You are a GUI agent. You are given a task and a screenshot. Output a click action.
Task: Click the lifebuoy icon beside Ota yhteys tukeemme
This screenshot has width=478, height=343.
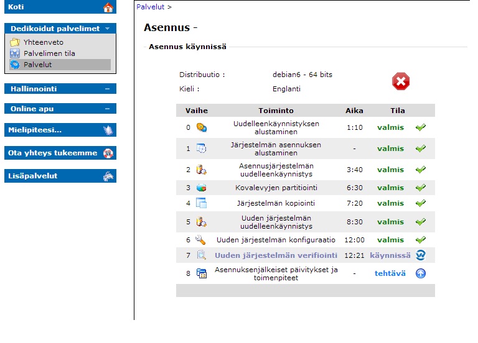pos(108,153)
